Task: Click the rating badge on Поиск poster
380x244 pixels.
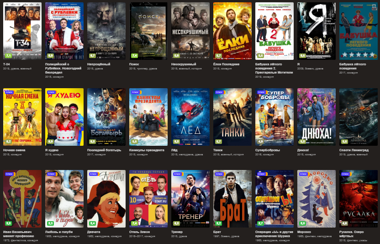Action: [x=134, y=56]
